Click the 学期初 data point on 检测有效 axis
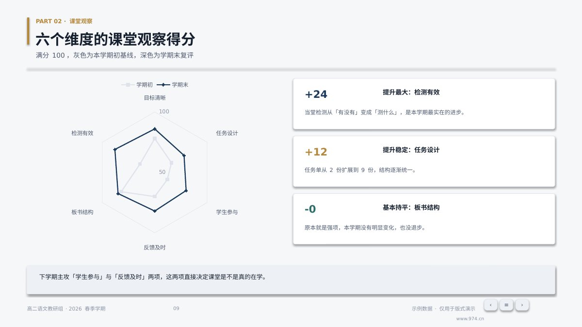582x327 pixels. point(140,164)
